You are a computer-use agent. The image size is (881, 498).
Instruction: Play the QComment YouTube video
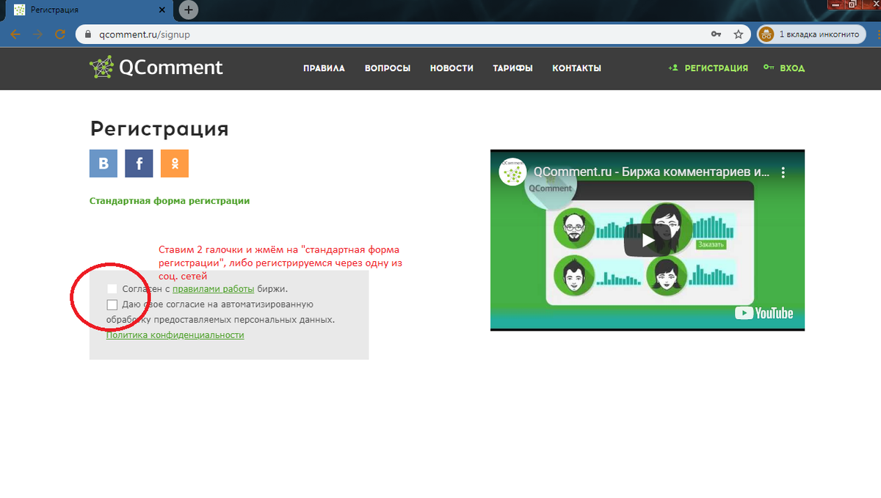click(x=648, y=240)
